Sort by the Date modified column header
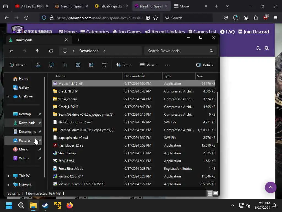This screenshot has width=282, height=212. [x=142, y=76]
